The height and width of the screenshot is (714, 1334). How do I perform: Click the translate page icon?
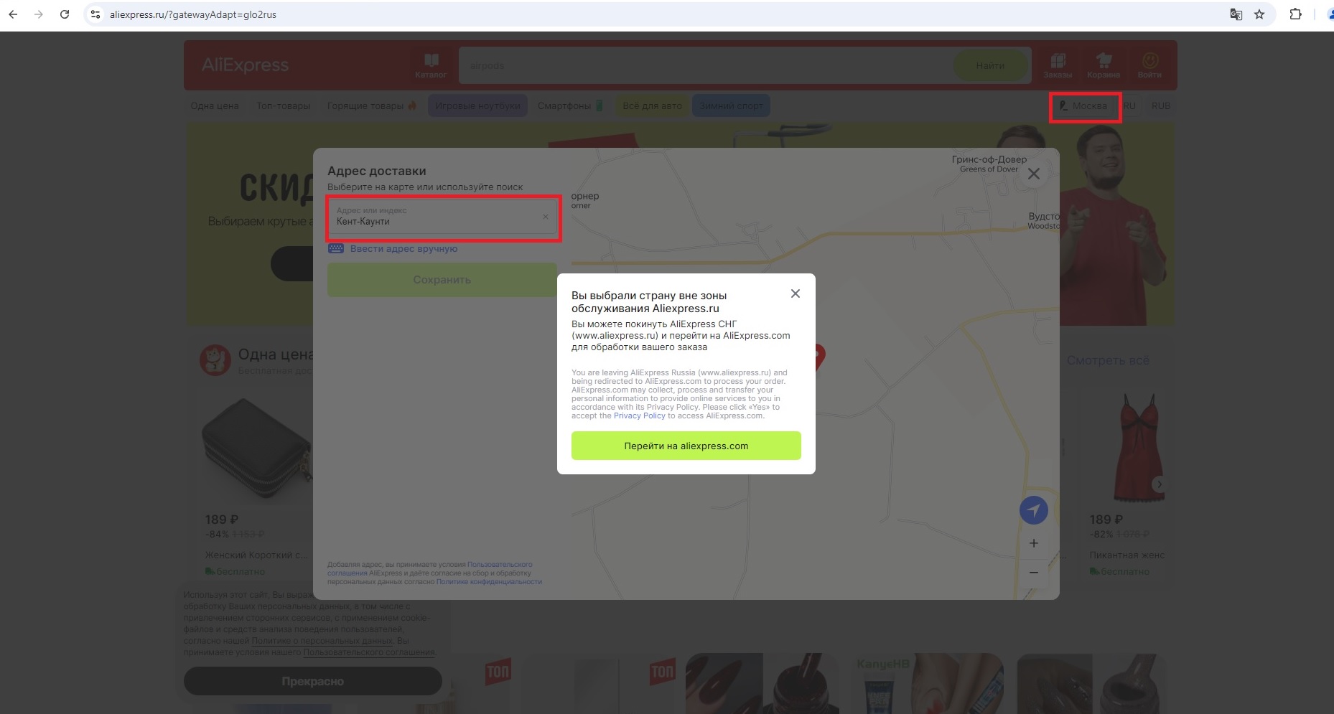coord(1236,14)
